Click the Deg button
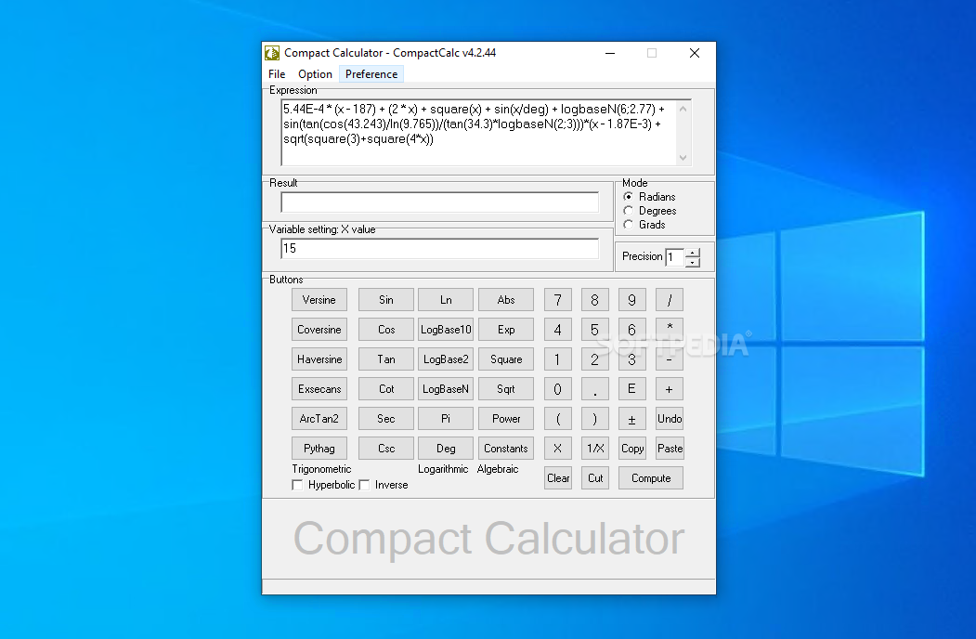The image size is (976, 639). (446, 449)
